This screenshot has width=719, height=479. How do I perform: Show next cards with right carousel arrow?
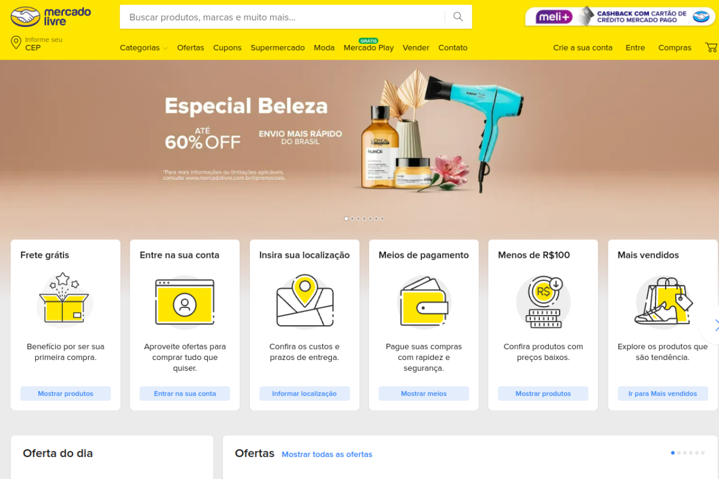pos(713,325)
